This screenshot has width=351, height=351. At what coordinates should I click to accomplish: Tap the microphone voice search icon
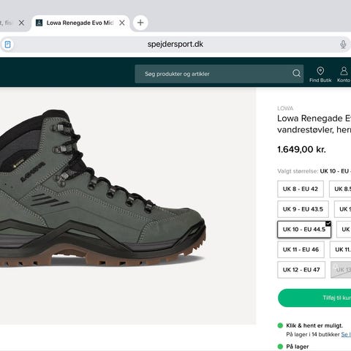(x=343, y=45)
